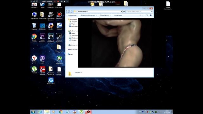The width and height of the screenshot is (203, 114).
Task: Open Internet Explorer from the taskbar
Action: tap(40, 112)
